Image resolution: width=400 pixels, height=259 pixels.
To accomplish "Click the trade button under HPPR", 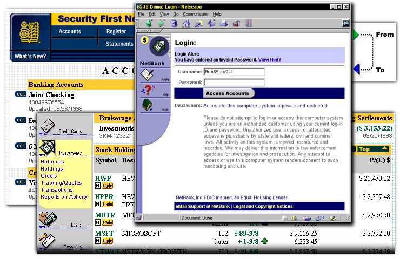I will click(108, 204).
